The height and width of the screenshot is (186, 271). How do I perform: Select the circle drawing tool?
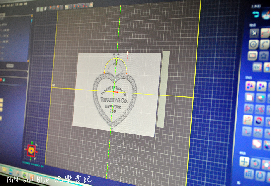pyautogui.click(x=254, y=45)
